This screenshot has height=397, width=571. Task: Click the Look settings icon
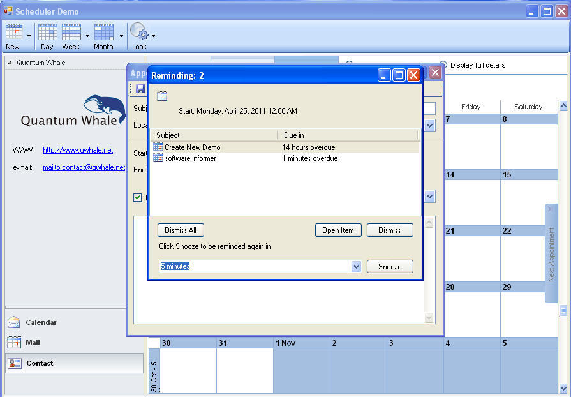point(139,32)
